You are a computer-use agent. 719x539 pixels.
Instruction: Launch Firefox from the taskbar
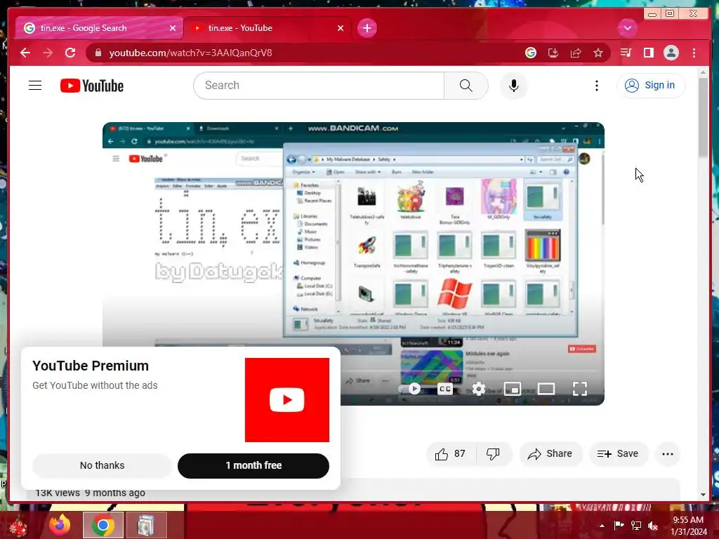(60, 525)
